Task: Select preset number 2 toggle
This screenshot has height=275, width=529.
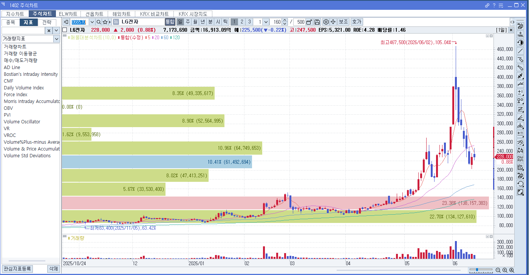Action: pyautogui.click(x=242, y=22)
